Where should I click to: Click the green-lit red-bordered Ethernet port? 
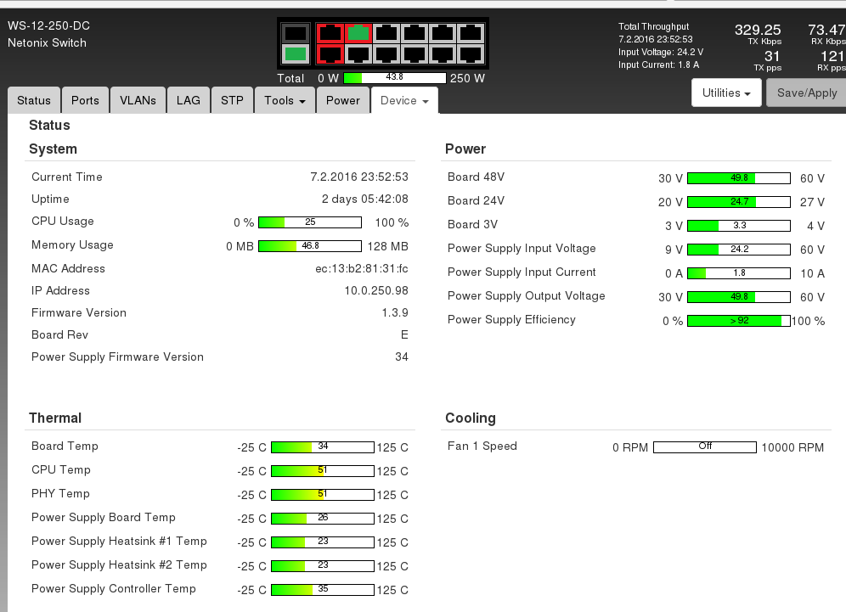point(358,34)
